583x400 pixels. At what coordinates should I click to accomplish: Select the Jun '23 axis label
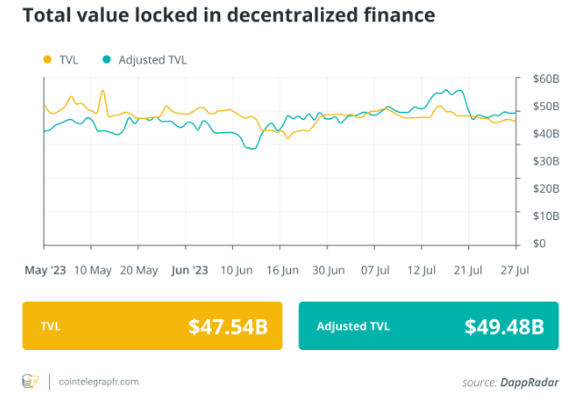(x=189, y=270)
